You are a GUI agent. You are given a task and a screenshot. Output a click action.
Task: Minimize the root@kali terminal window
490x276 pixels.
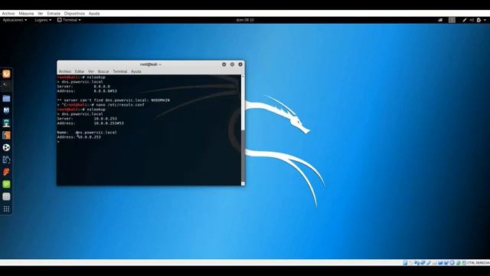(x=224, y=64)
